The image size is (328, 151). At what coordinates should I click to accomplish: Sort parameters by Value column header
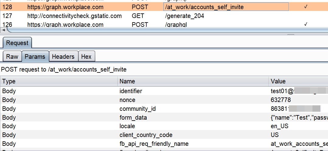[298, 81]
